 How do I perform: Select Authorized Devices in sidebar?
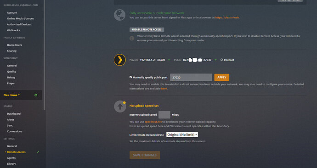[x=19, y=24]
